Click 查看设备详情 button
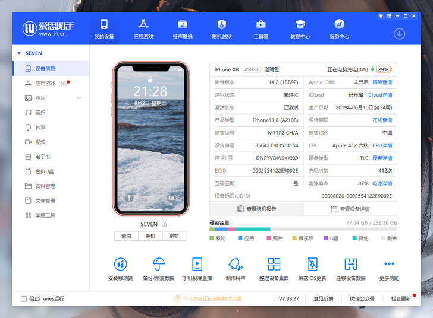Viewport: 433px width, 318px height. 350,209
